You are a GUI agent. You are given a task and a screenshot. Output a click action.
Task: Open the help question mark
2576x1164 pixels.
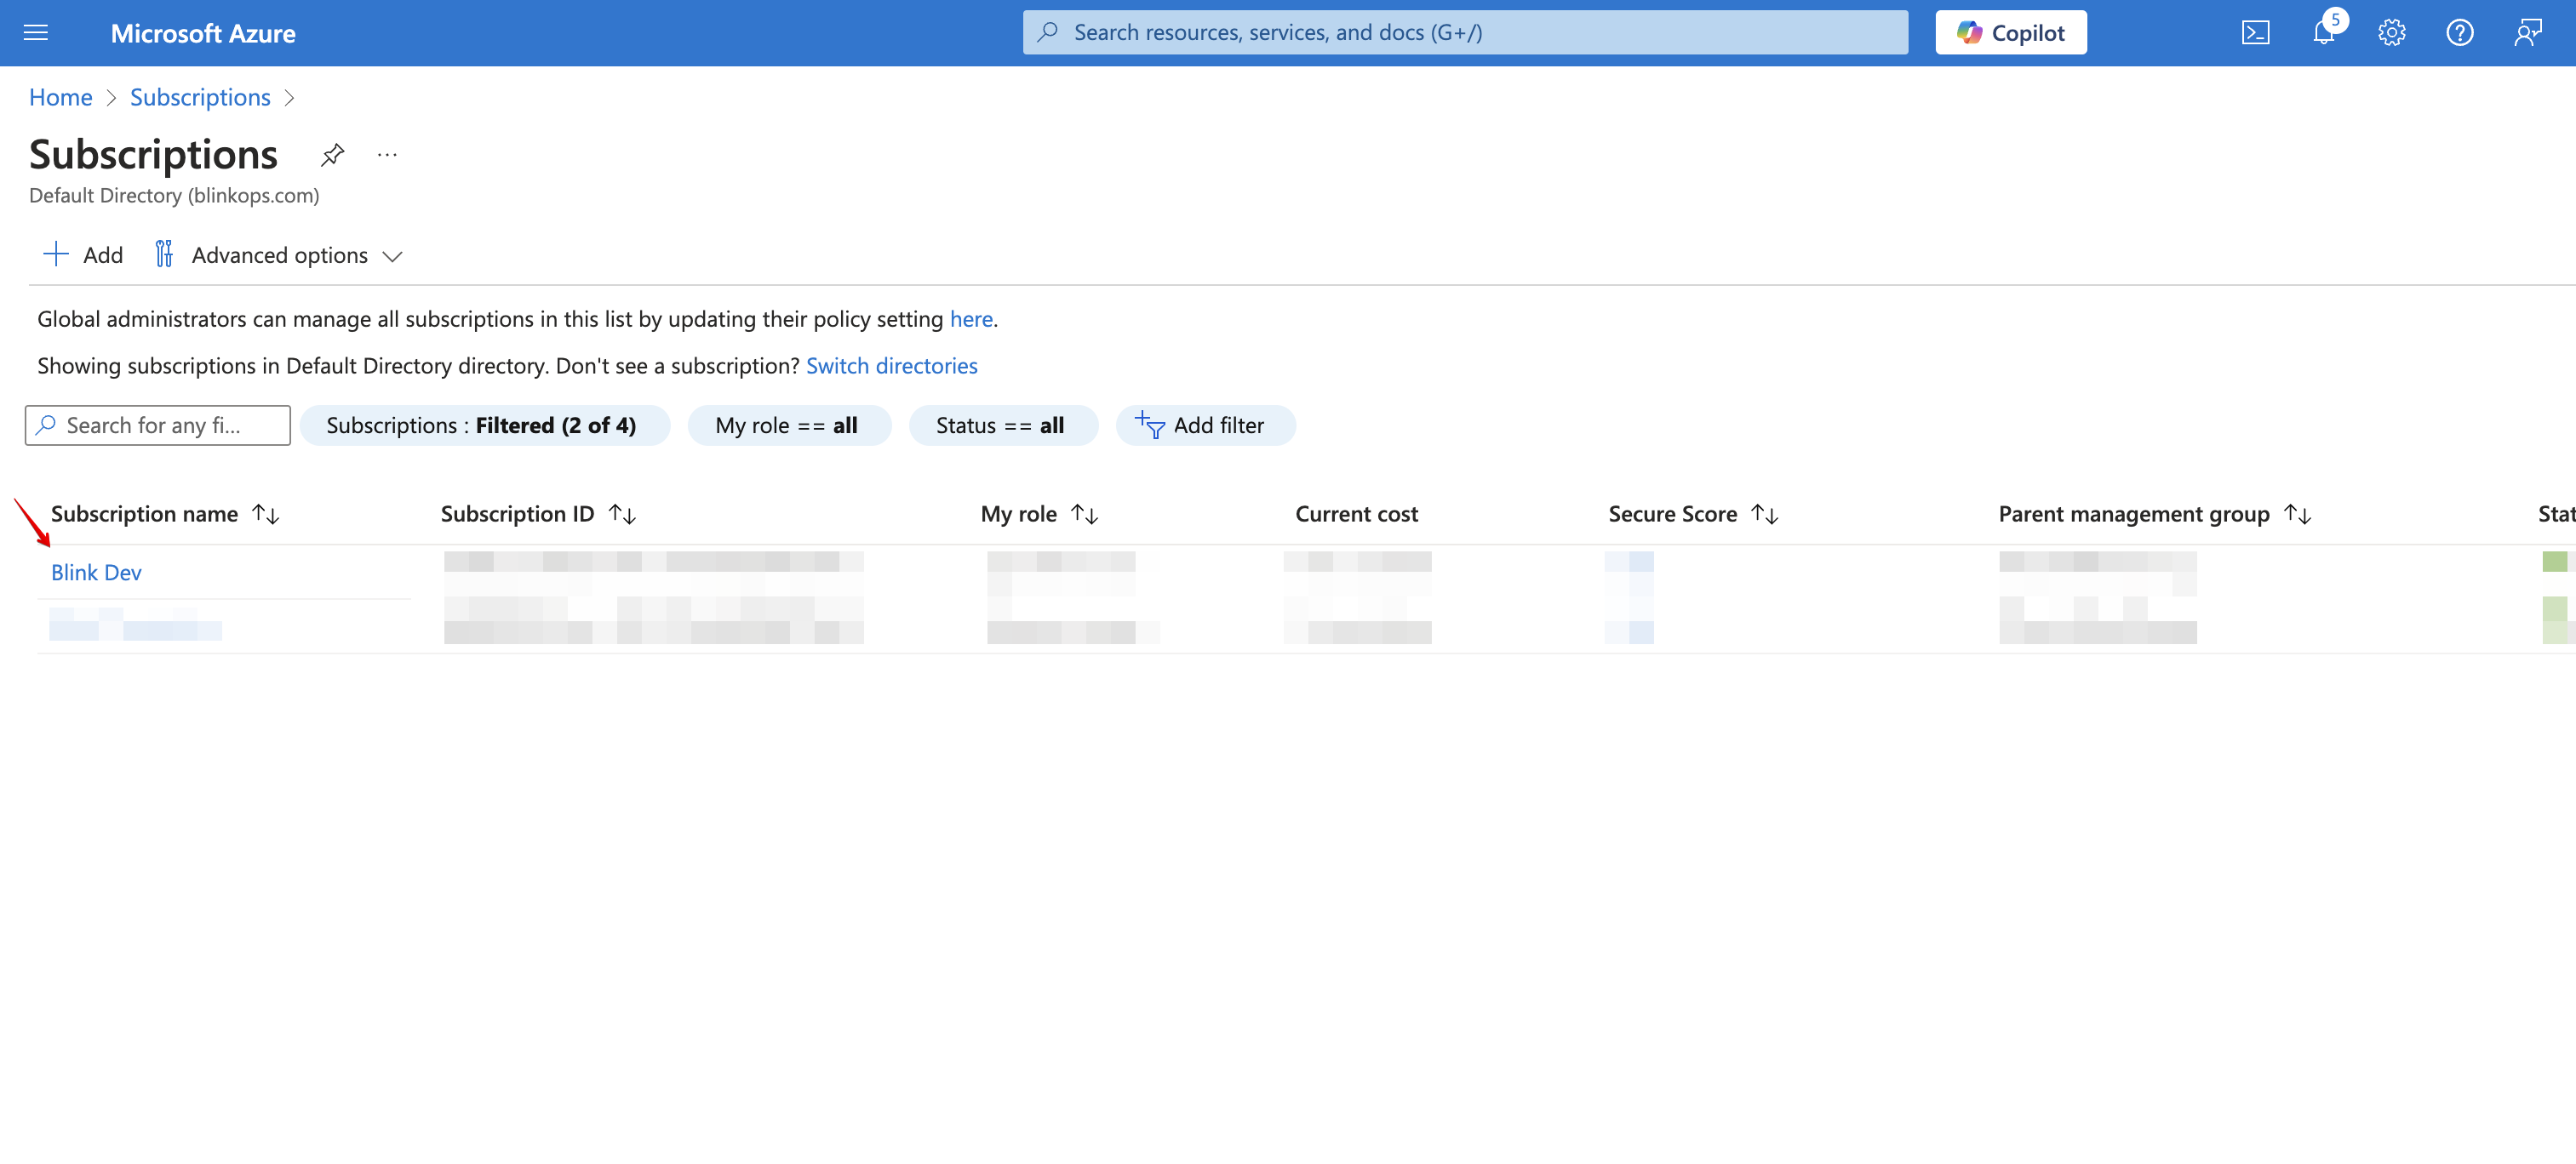pos(2459,33)
